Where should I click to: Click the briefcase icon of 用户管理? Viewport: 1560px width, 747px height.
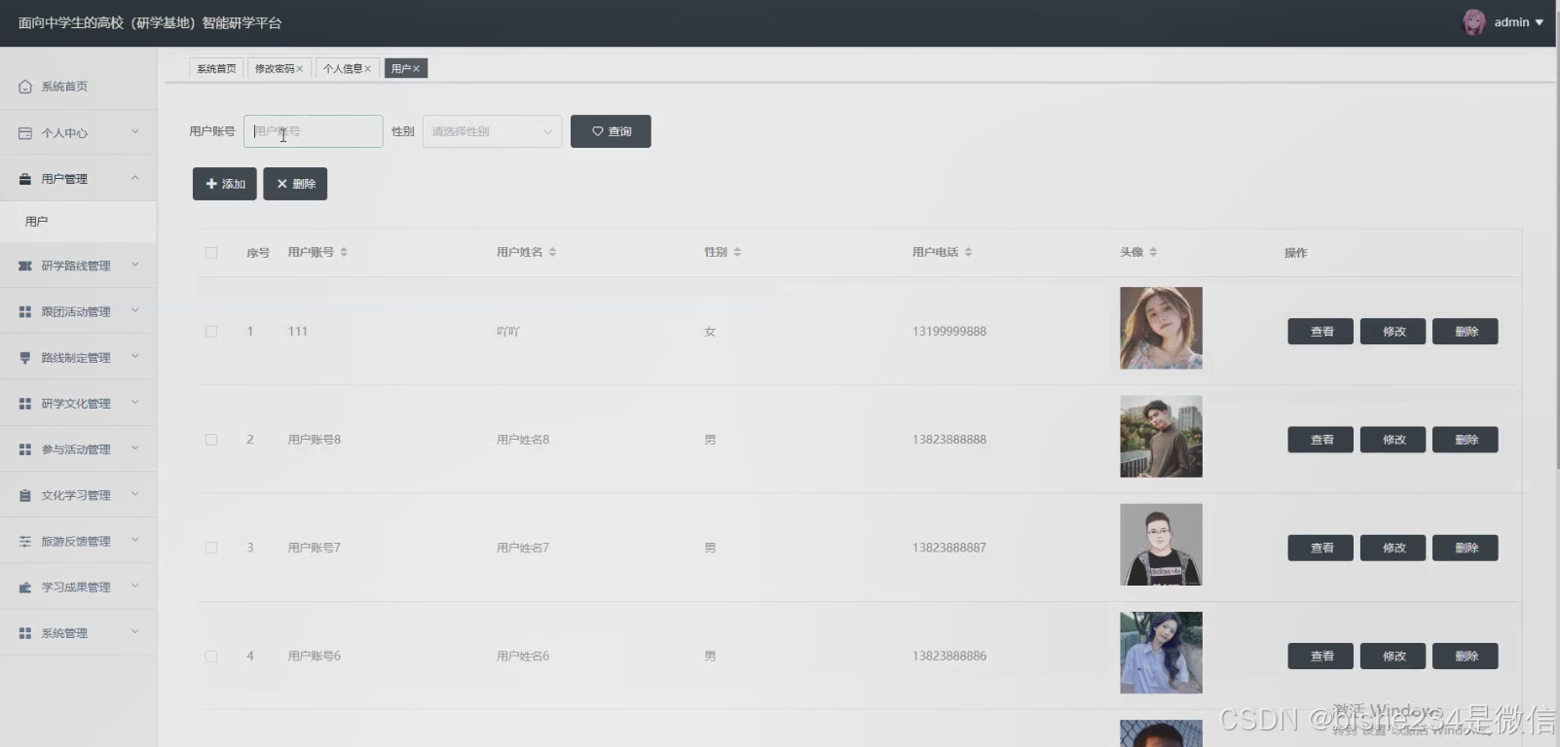(x=25, y=179)
